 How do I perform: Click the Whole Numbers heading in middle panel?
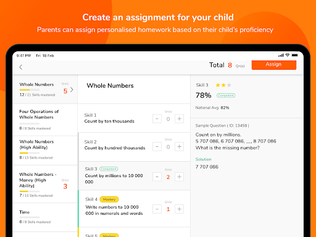click(x=110, y=86)
